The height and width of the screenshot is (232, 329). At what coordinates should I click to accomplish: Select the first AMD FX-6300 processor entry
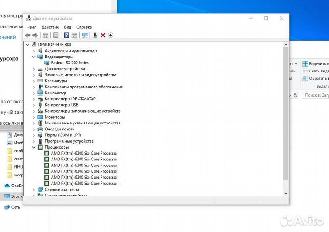(84, 153)
